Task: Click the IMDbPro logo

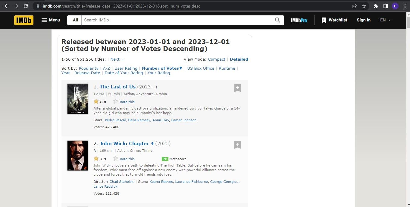Action: coord(299,20)
